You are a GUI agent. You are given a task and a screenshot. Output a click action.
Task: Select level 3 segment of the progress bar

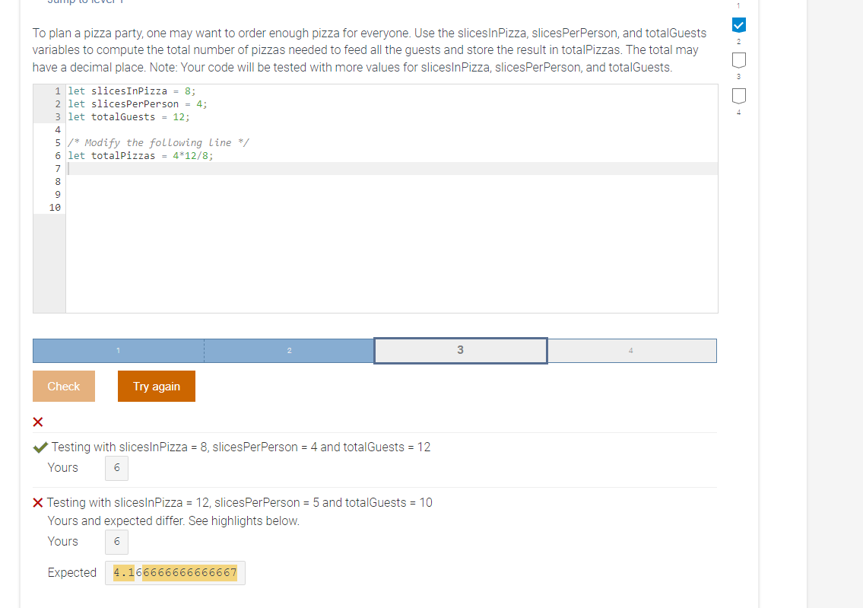point(459,350)
